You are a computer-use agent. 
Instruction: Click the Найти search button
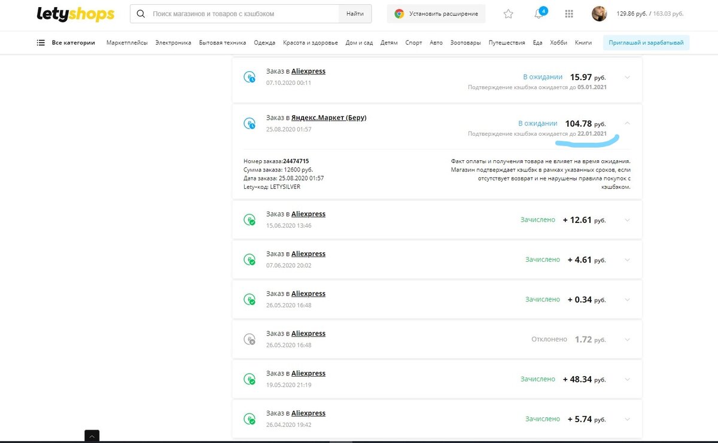tap(355, 14)
